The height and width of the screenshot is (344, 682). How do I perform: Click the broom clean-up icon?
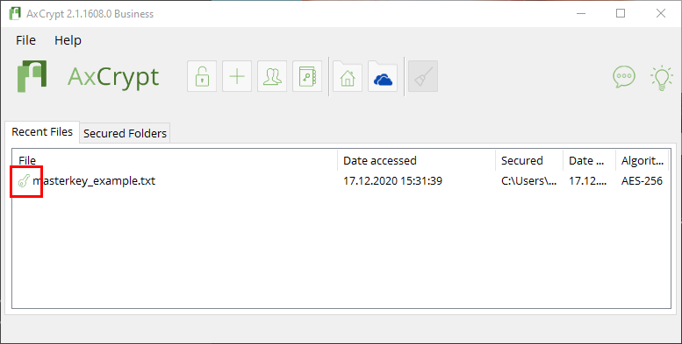[x=423, y=76]
